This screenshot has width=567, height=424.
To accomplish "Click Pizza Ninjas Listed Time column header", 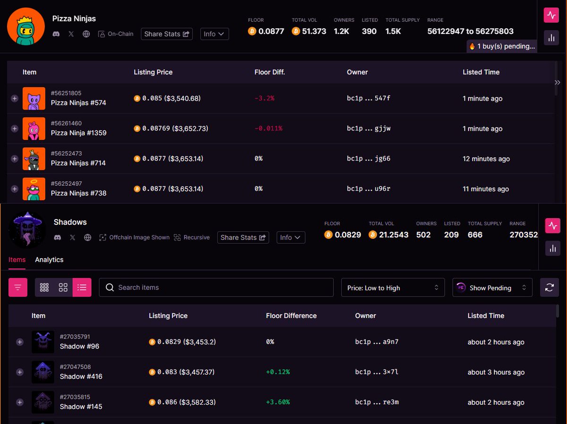I will click(481, 72).
